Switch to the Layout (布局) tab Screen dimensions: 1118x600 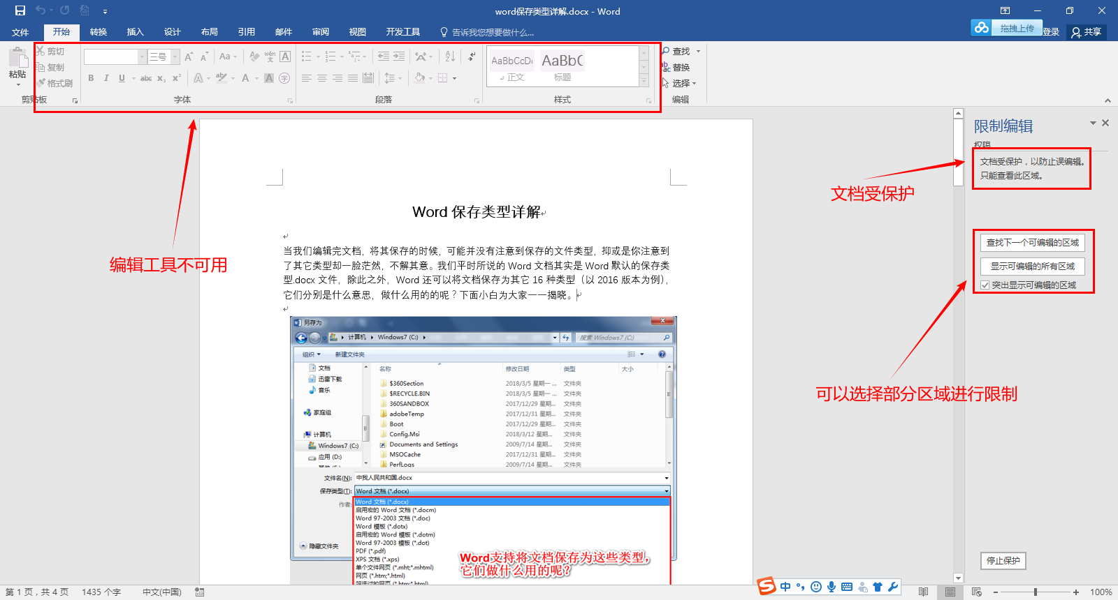coord(209,32)
